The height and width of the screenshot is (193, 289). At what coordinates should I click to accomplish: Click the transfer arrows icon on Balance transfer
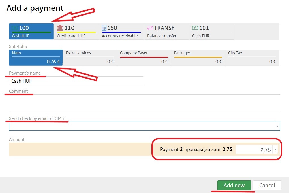click(x=150, y=28)
